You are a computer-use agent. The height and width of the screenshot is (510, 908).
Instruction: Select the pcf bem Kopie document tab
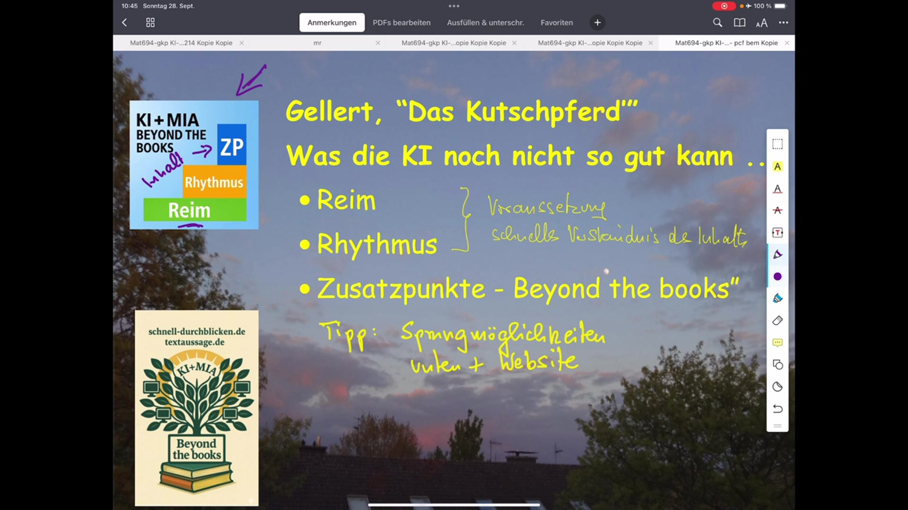tap(726, 43)
